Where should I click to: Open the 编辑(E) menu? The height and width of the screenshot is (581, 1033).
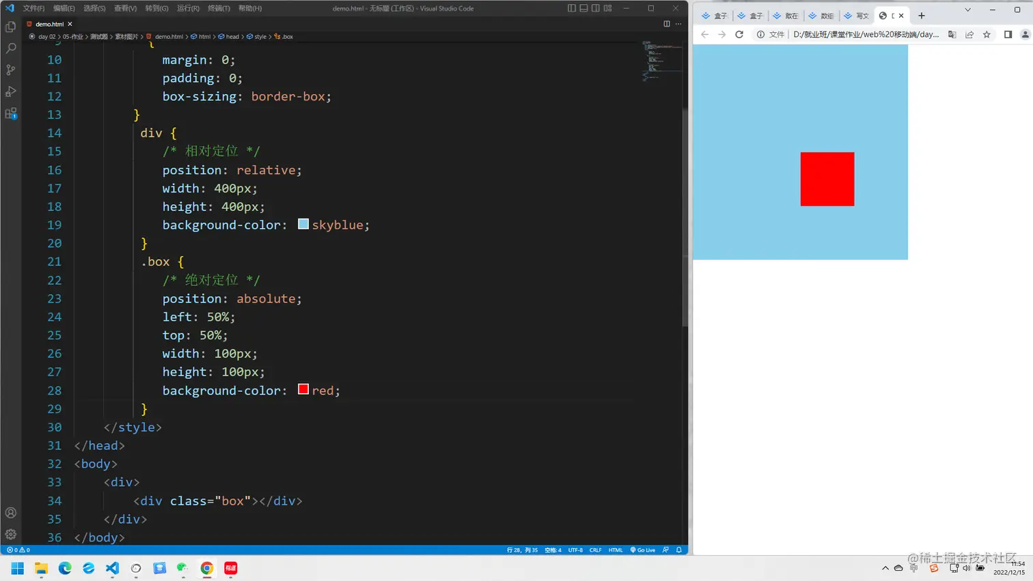click(64, 8)
